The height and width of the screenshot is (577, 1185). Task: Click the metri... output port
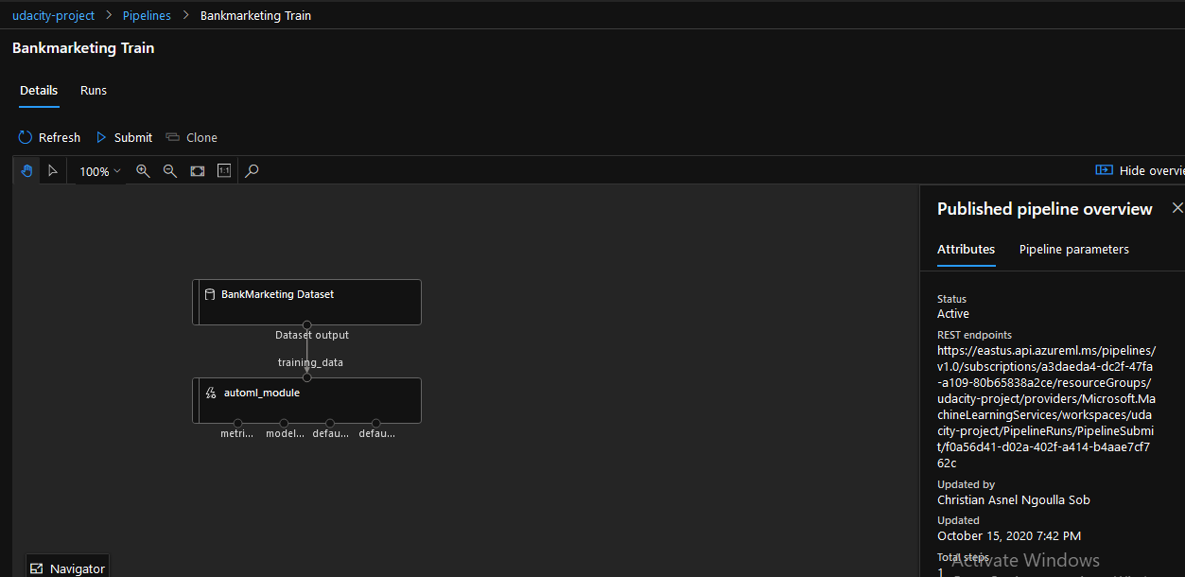(x=238, y=424)
